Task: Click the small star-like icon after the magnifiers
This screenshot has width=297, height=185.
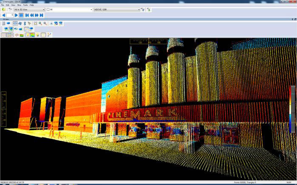Action: point(51,23)
